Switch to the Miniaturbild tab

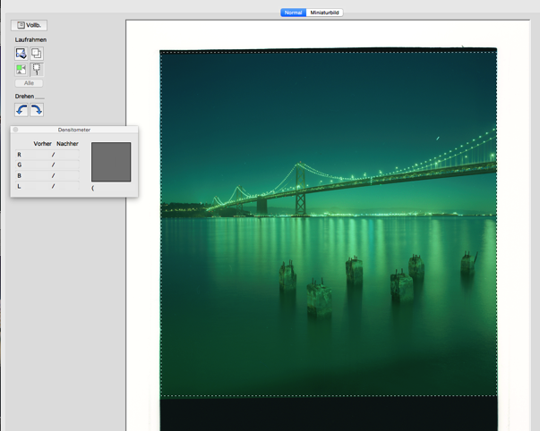(324, 13)
